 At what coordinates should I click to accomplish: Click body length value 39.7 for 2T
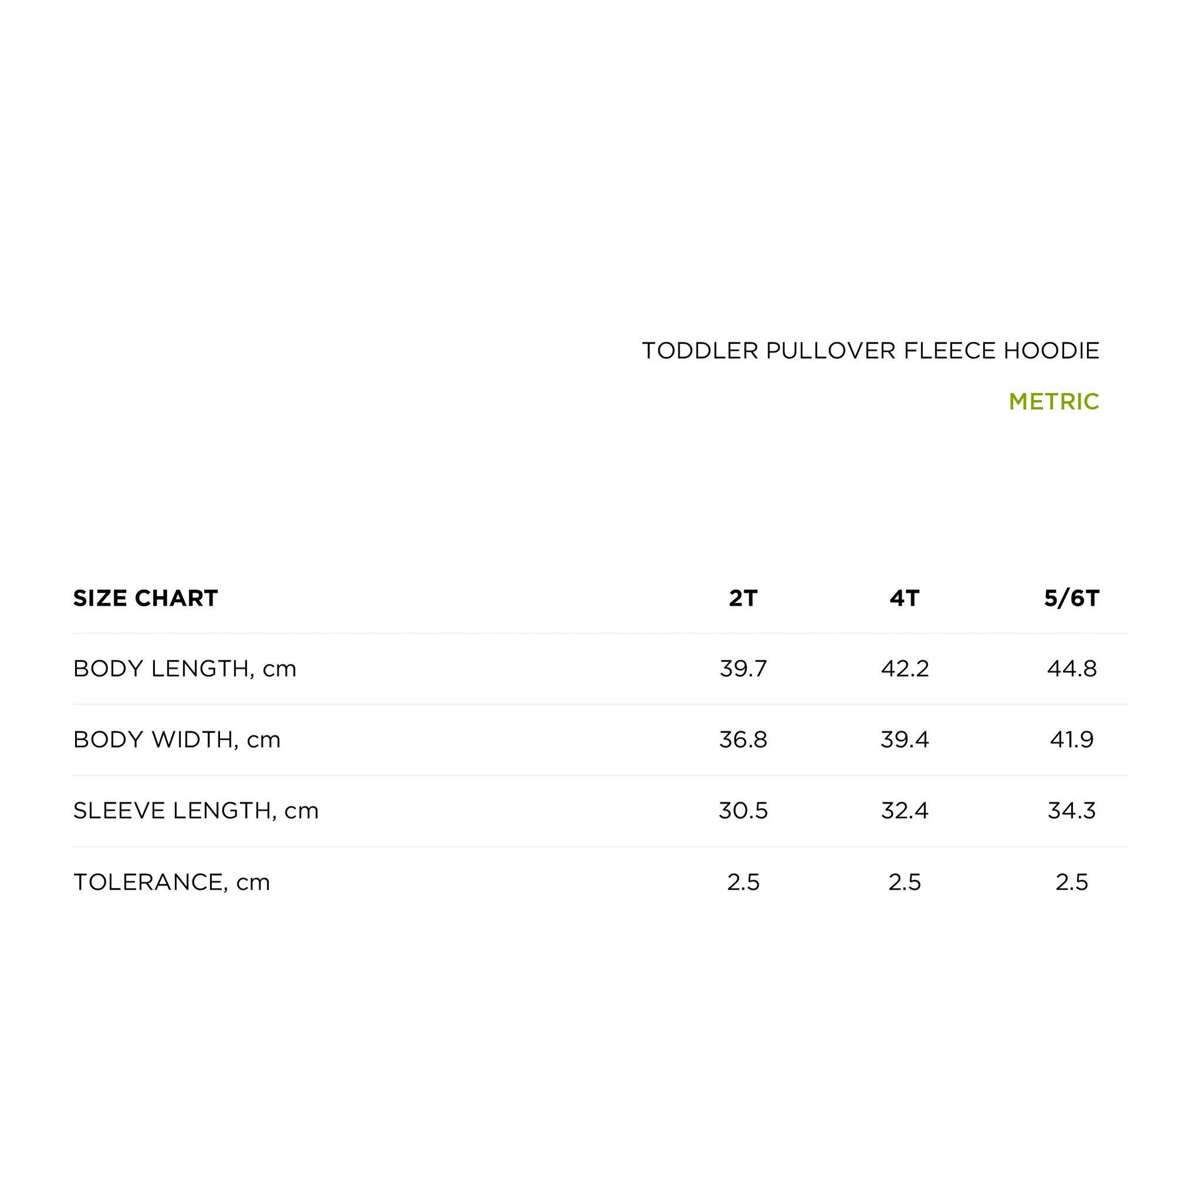point(743,670)
